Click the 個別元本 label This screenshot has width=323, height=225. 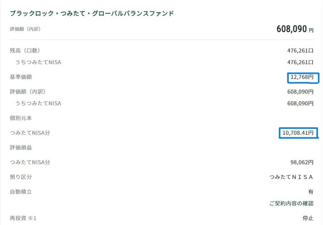coord(21,118)
